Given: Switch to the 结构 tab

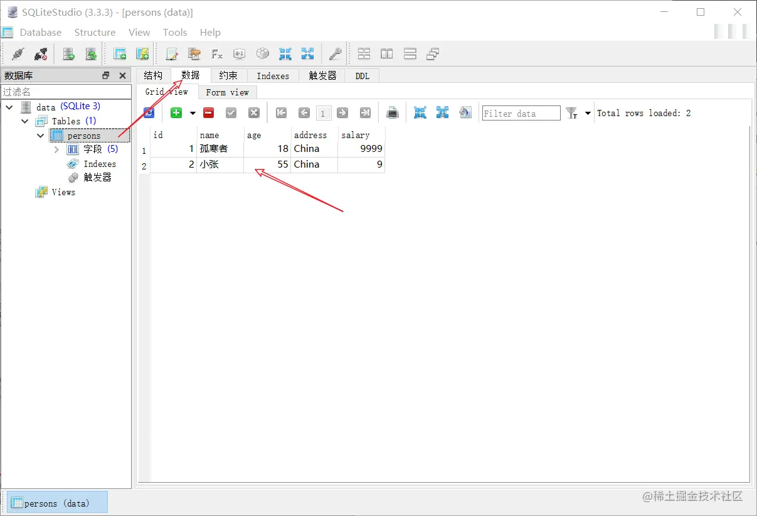Looking at the screenshot, I should tap(153, 76).
